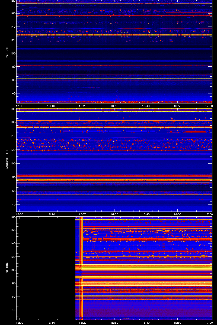The image size is (217, 325).
Task: Click the 16:00 tick of Sagamore Hill panel
Action: click(20, 214)
